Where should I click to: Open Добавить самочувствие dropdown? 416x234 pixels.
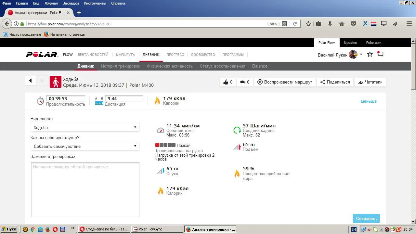[85, 146]
